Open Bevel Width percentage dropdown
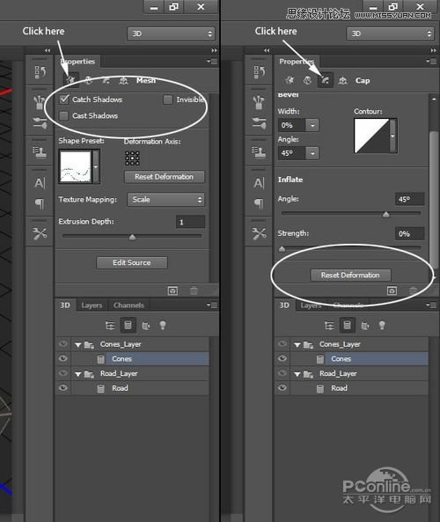This screenshot has width=440, height=522. [x=312, y=126]
